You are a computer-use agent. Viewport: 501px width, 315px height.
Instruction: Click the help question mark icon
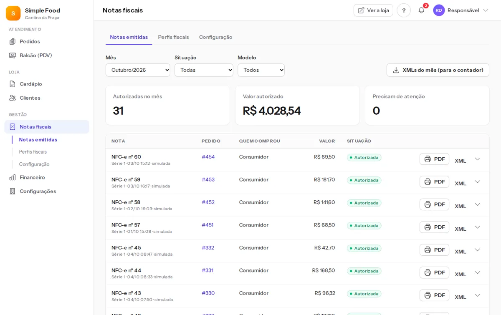pos(404,10)
